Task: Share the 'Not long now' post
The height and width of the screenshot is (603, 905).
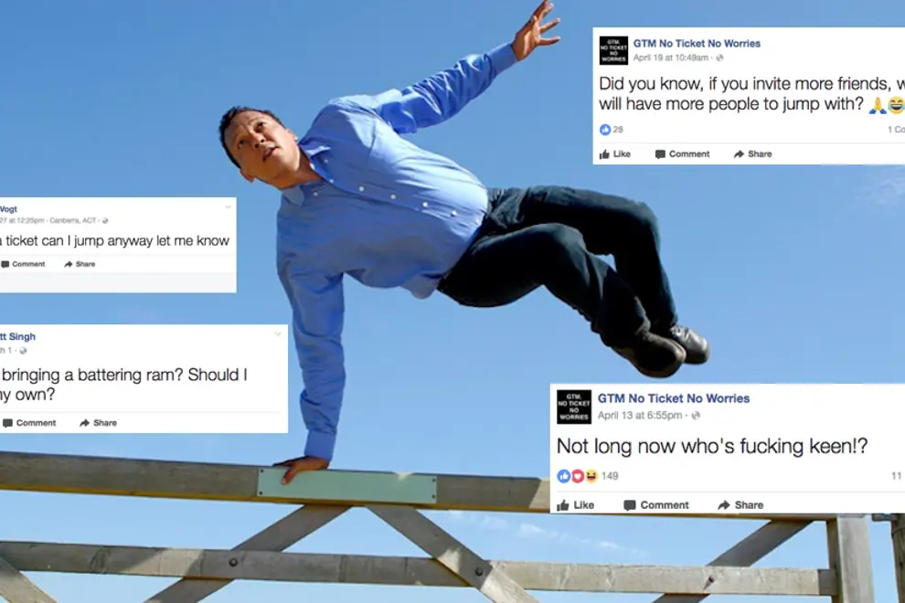Action: tap(740, 505)
